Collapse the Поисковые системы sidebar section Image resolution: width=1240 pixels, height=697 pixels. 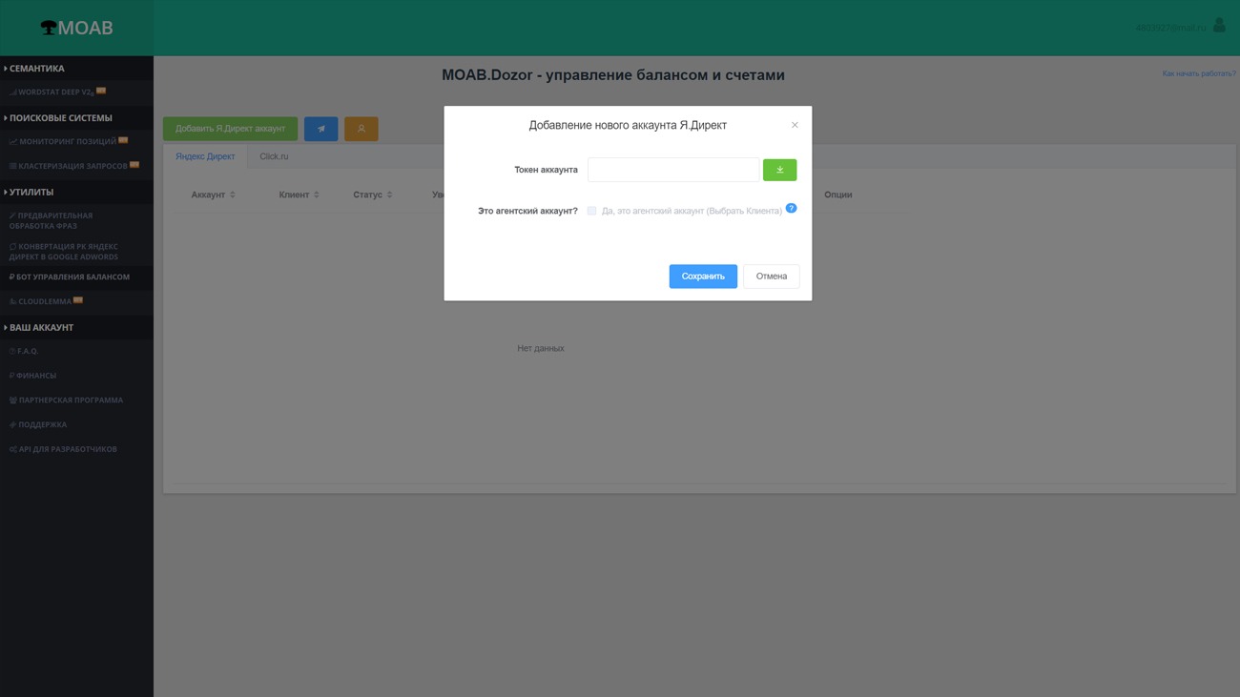click(60, 118)
